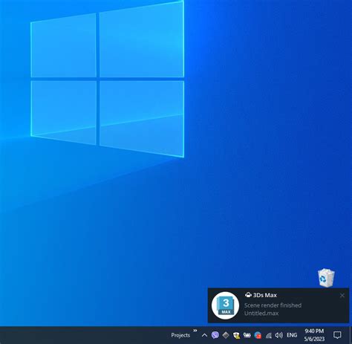Dismiss the 3Ds Max notification
Image resolution: width=352 pixels, height=344 pixels.
(x=342, y=296)
